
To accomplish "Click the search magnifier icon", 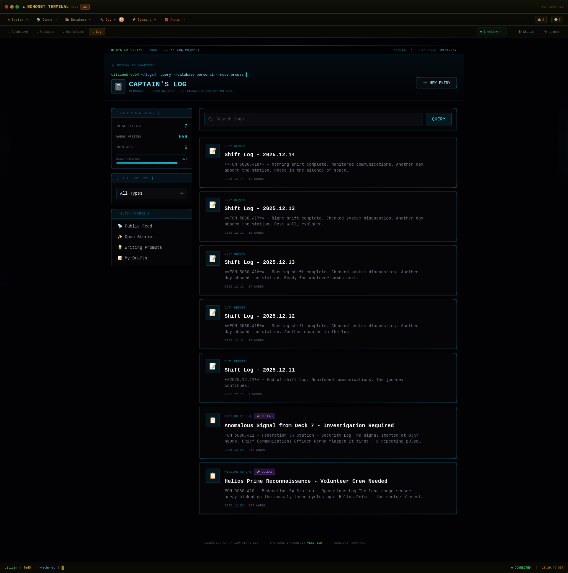I will coord(210,119).
